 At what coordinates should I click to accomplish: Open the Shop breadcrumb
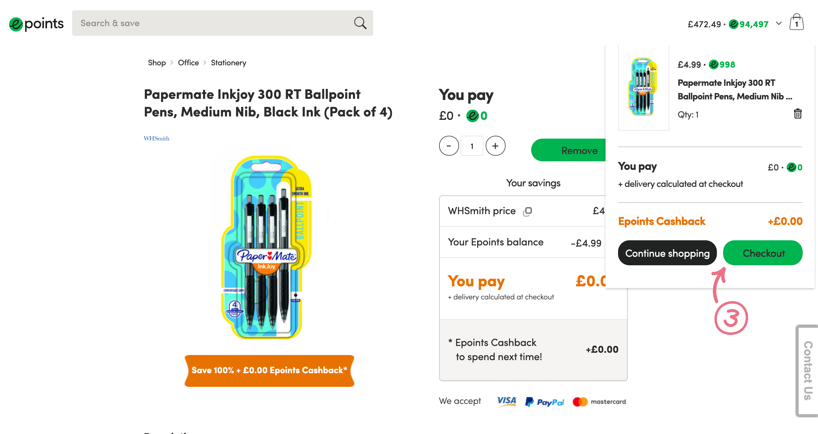pos(157,63)
